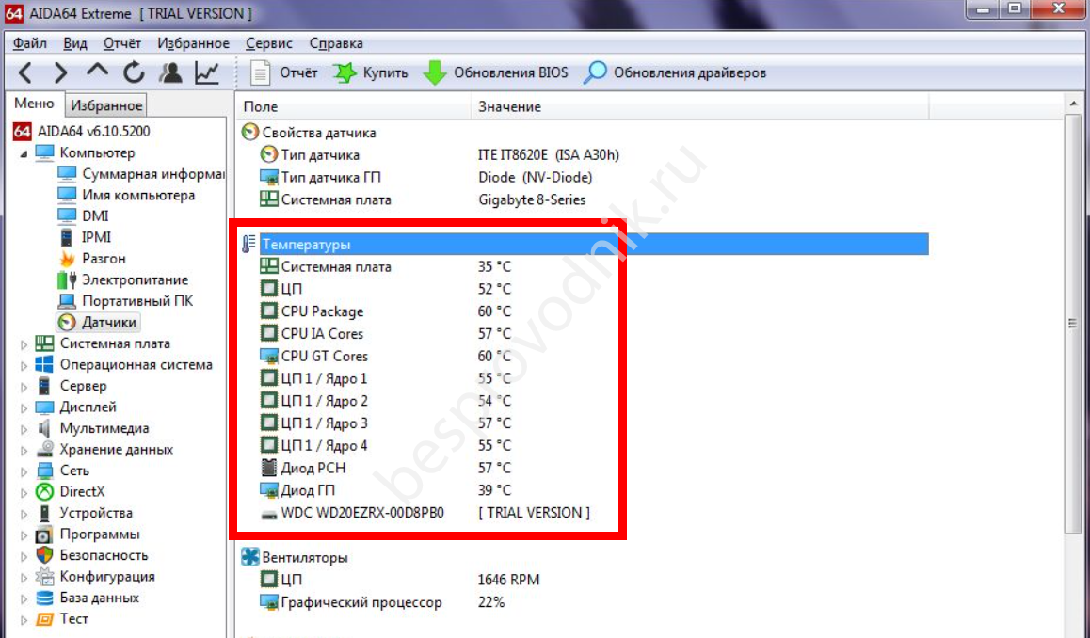Screen dimensions: 1090x638
Task: Select Разгон in the sidebar tree
Action: pyautogui.click(x=104, y=259)
